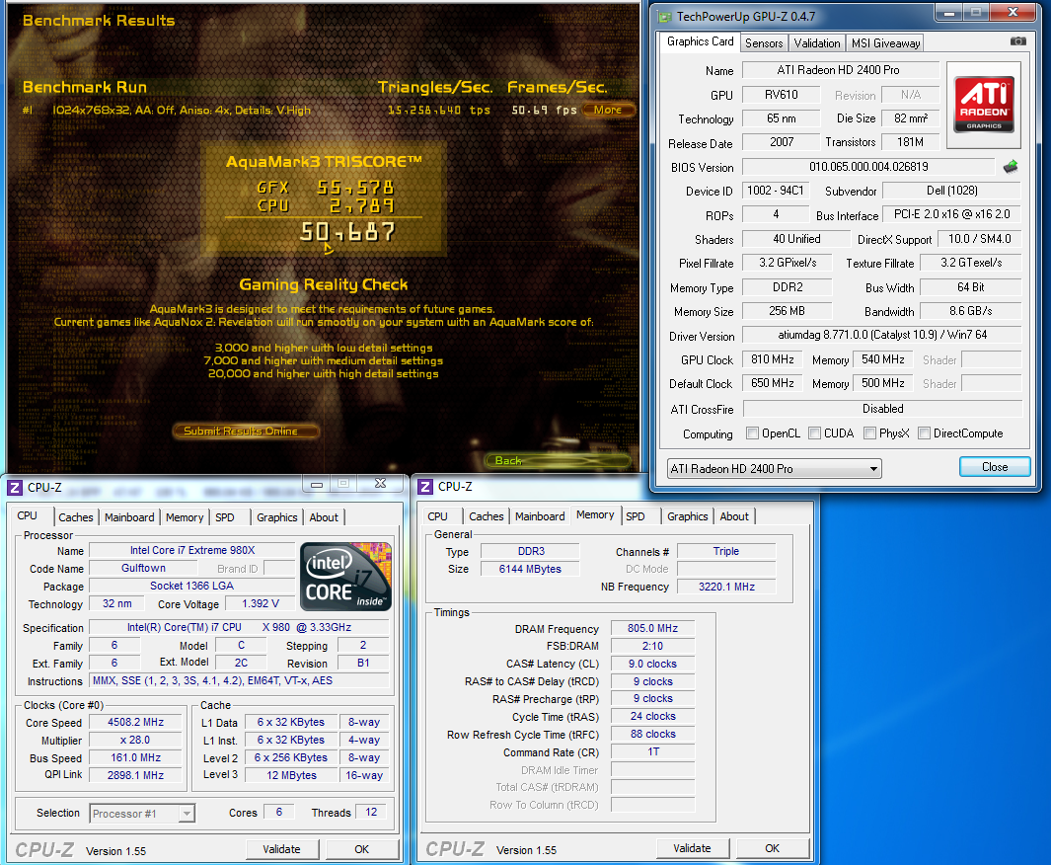
Task: Toggle the CUDA checkbox
Action: [x=814, y=433]
